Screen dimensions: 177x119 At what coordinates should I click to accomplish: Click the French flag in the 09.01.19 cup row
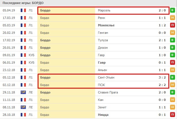(x=23, y=55)
